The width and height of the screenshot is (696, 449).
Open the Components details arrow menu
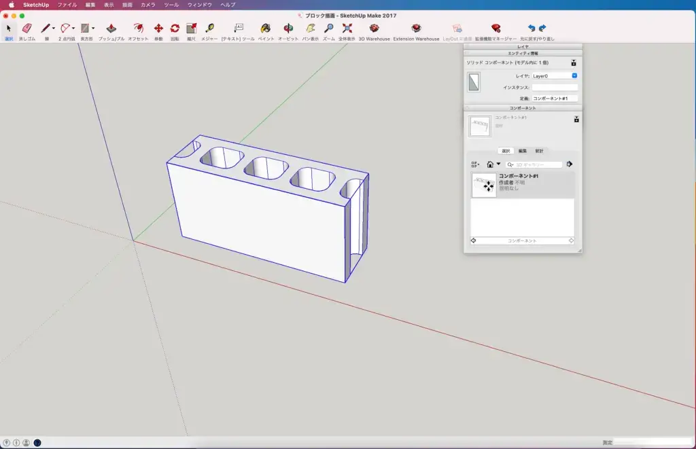[x=570, y=164]
